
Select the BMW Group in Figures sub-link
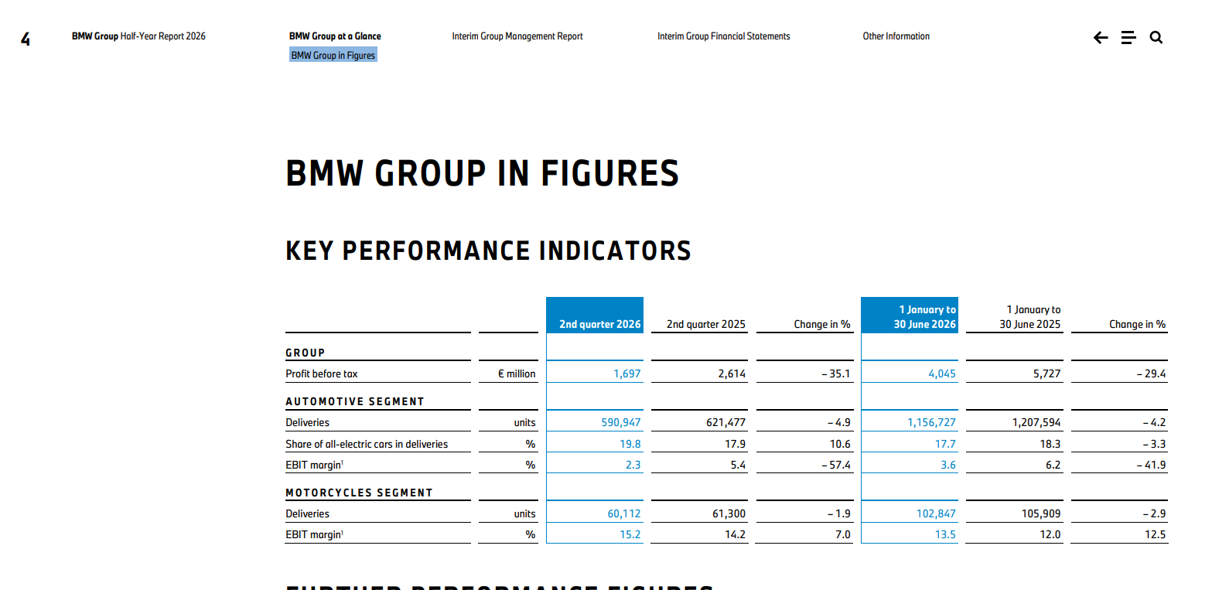pyautogui.click(x=333, y=56)
